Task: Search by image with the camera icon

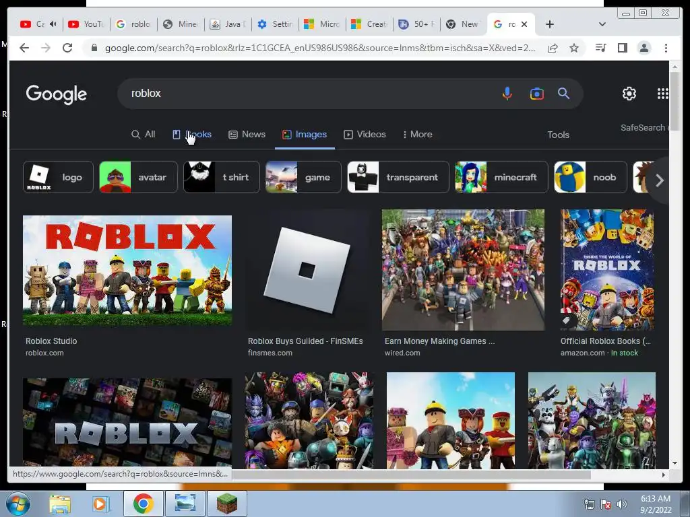Action: click(537, 94)
